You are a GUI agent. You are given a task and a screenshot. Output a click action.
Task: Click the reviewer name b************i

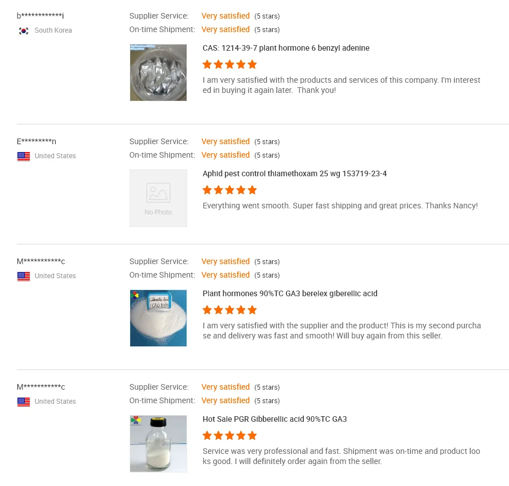click(x=40, y=16)
